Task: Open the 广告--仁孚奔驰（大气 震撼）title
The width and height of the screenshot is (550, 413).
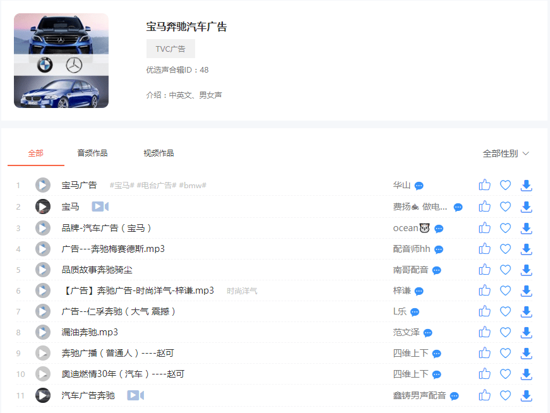Action: 118,311
